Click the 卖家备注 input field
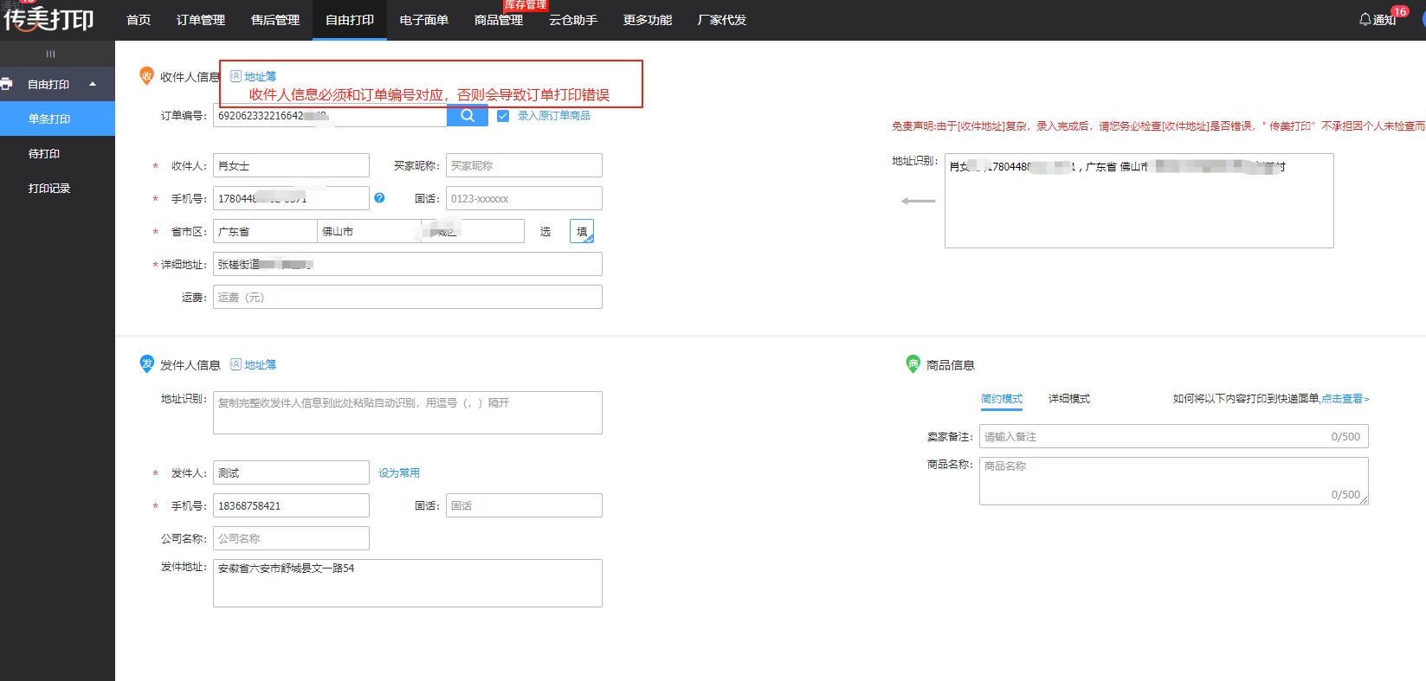 pos(1152,437)
